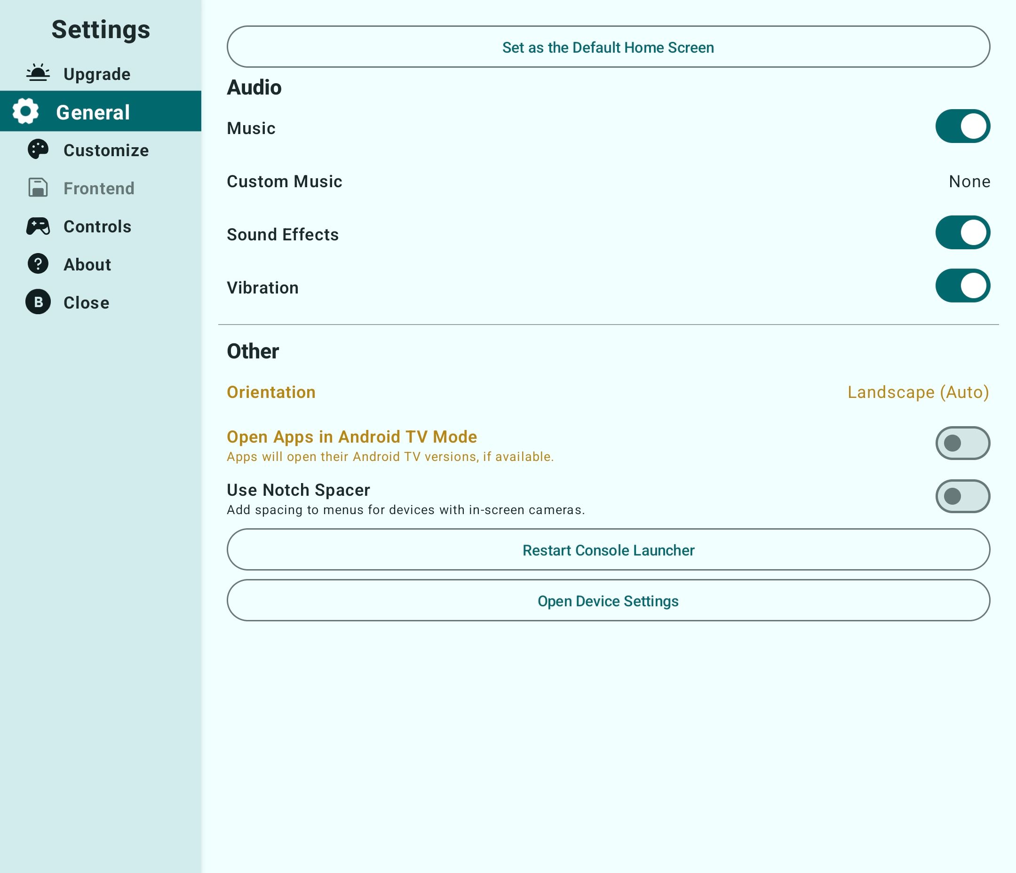Click the General gear icon
The height and width of the screenshot is (873, 1016).
(x=25, y=111)
